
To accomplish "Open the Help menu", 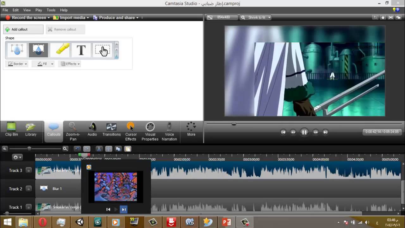I will click(x=64, y=10).
